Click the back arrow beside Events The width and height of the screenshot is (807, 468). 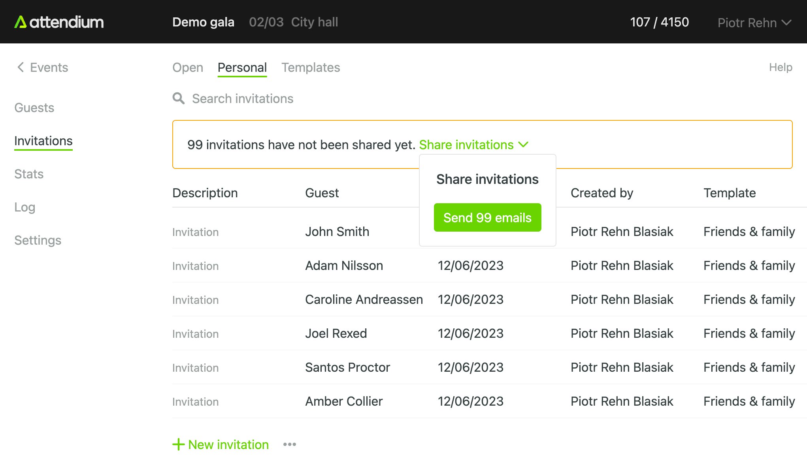(x=21, y=67)
